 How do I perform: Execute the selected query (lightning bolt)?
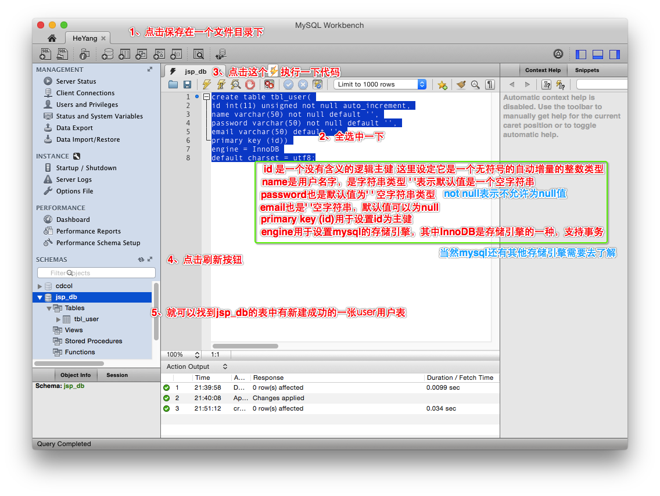click(207, 85)
